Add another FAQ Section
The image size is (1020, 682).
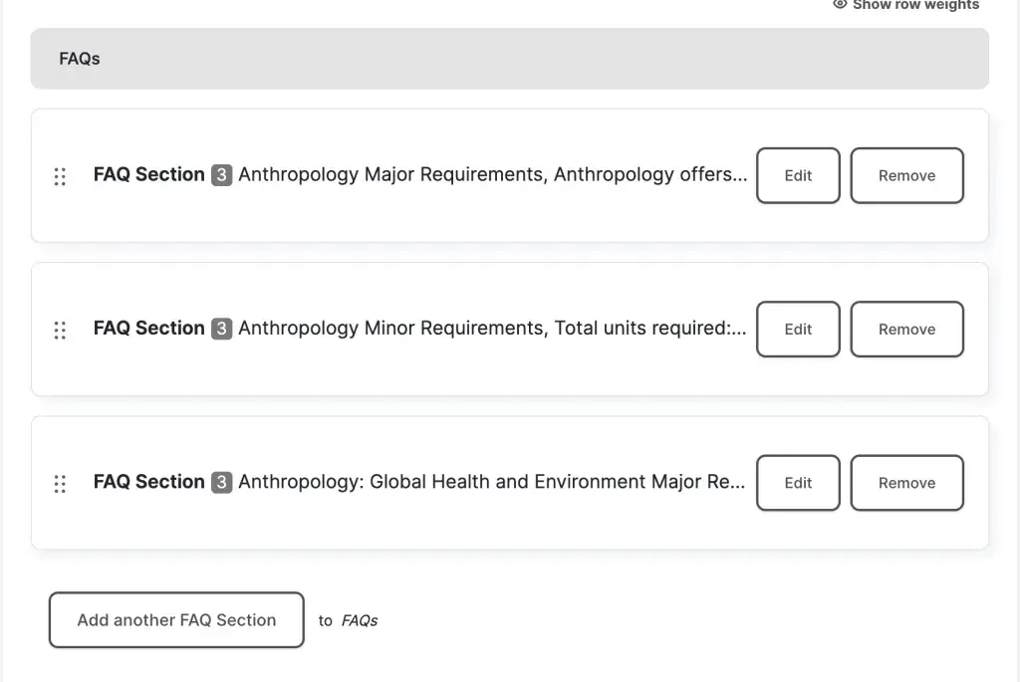tap(176, 619)
